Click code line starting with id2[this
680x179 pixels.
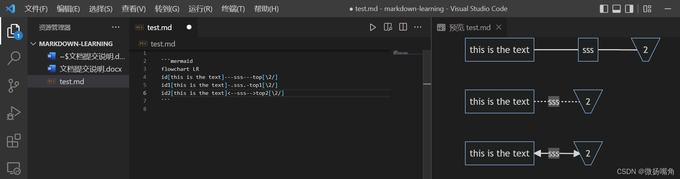(x=222, y=93)
